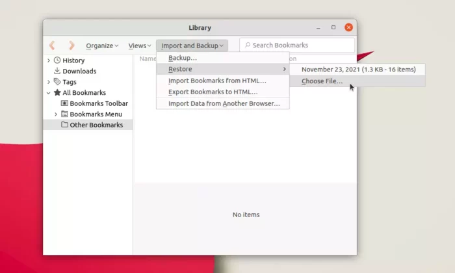Click the All Bookmarks star icon
The image size is (455, 273).
click(x=57, y=92)
